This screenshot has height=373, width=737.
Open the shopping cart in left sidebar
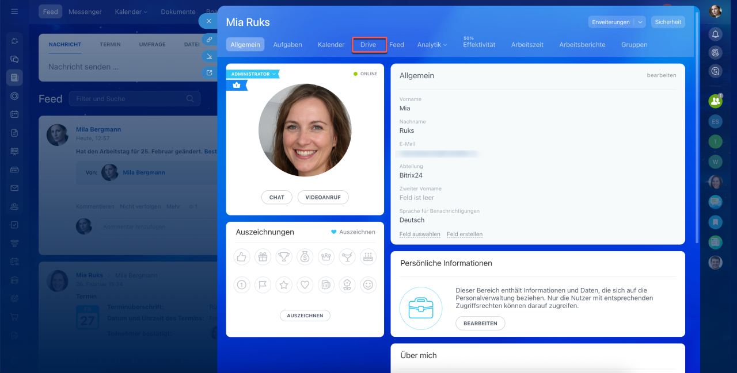pos(14,317)
